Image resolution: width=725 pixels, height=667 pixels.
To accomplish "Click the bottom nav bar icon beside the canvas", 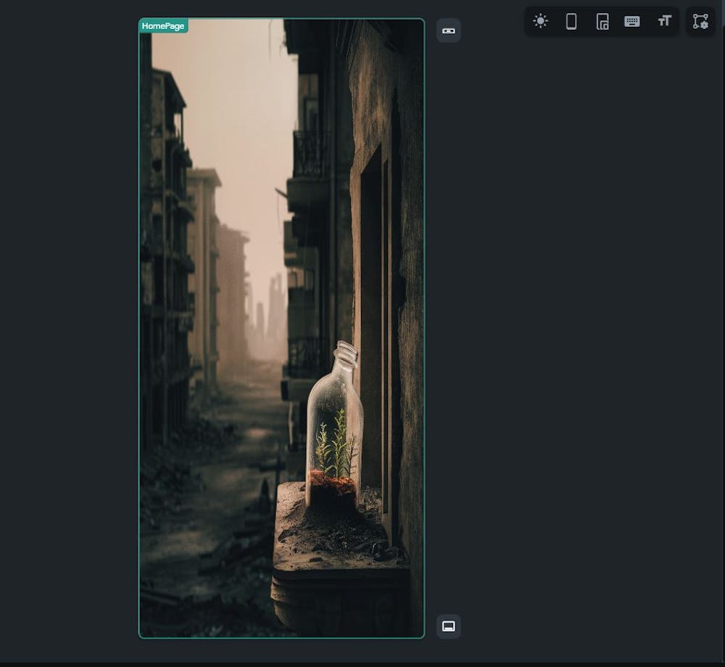I will (x=449, y=626).
